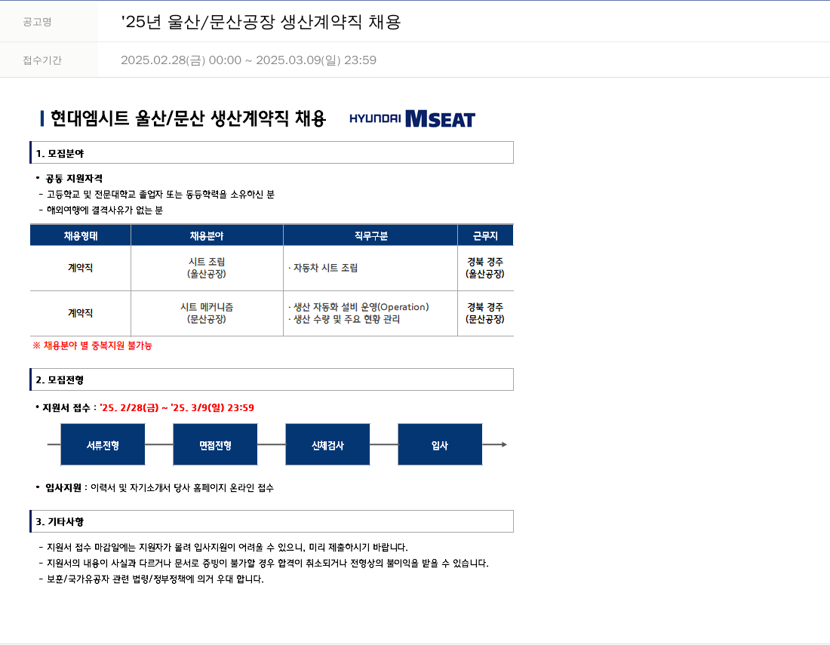830x645 pixels.
Task: Select the posting title '25년 울산/문산공장 생산계약직 채용
Action: (x=261, y=22)
